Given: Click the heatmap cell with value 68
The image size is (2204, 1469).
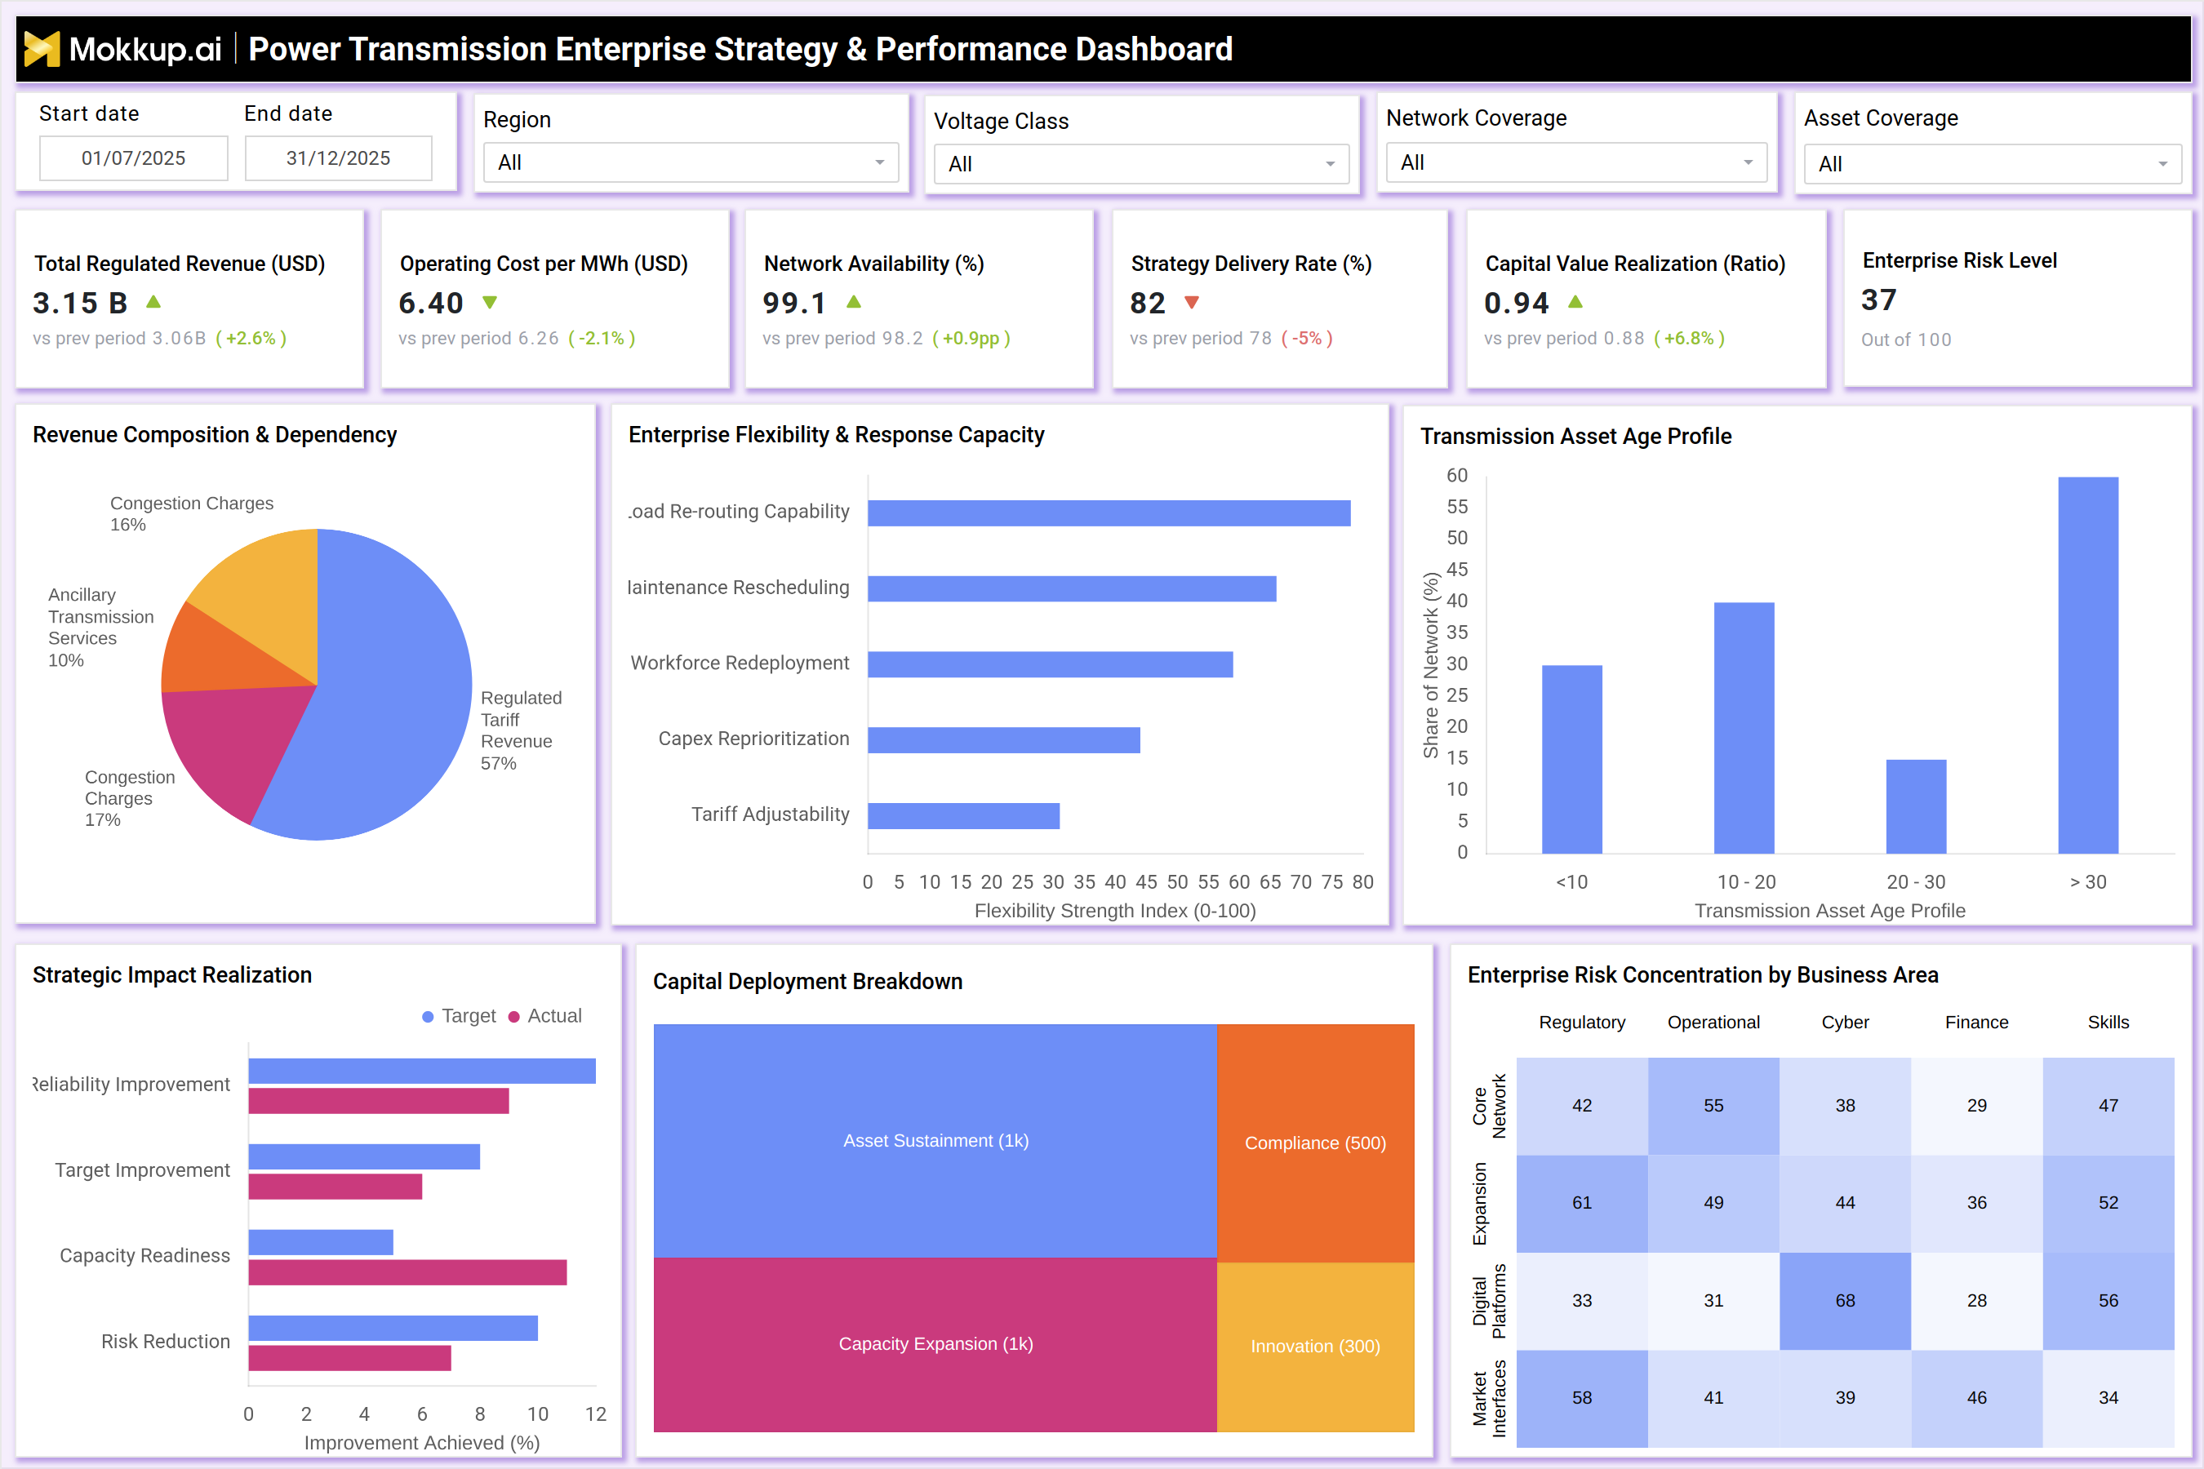Looking at the screenshot, I should [x=1845, y=1300].
